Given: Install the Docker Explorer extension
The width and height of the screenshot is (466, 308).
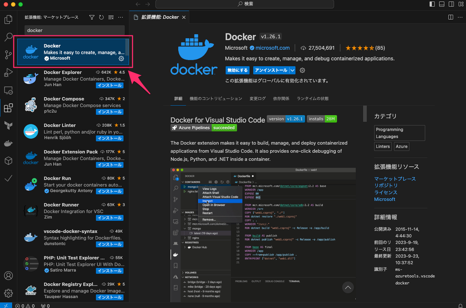Looking at the screenshot, I should pyautogui.click(x=110, y=85).
